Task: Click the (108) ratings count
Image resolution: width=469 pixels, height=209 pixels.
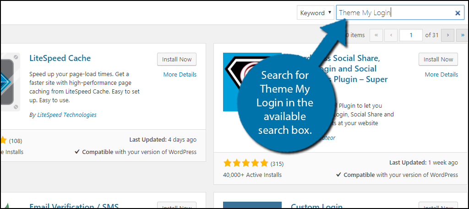Action: [x=16, y=141]
